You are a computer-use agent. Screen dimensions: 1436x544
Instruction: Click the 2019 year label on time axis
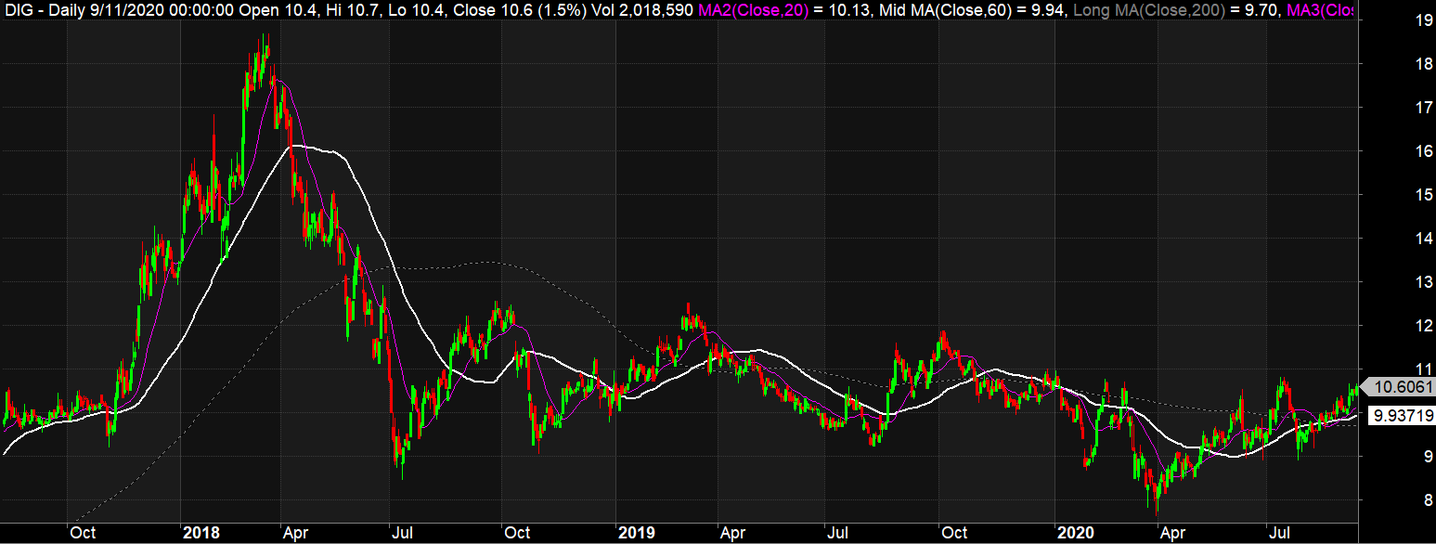637,533
